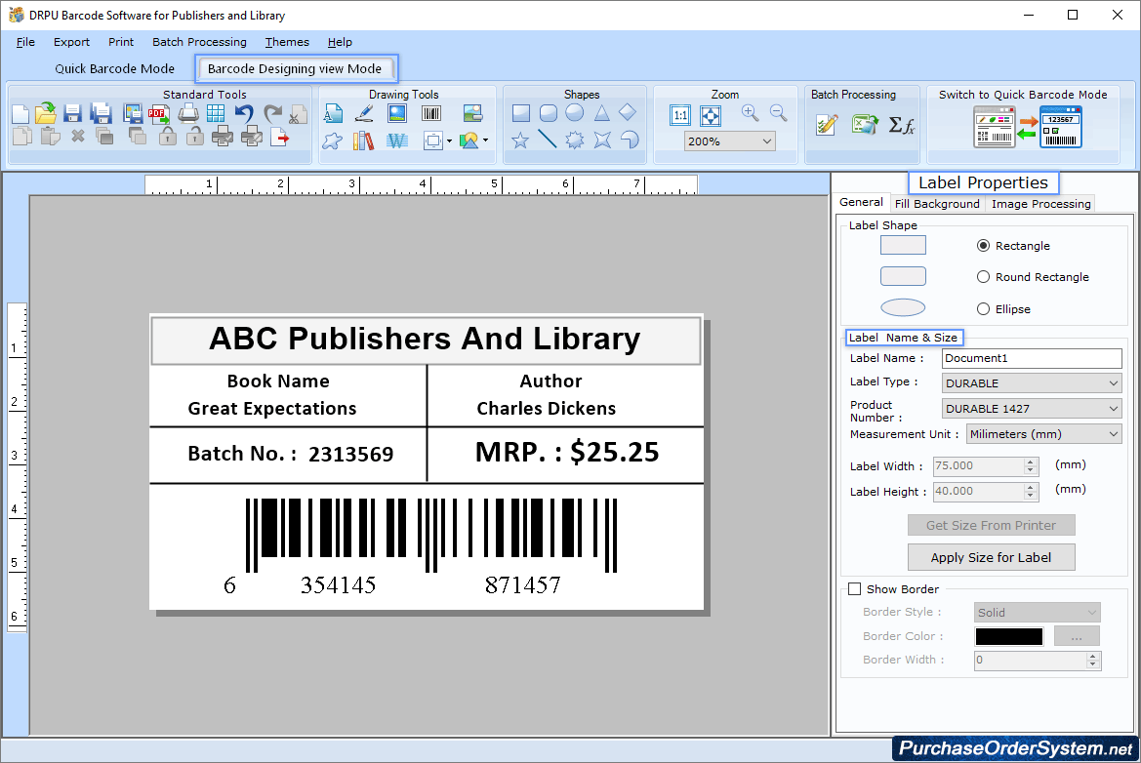Switch to Barcode Designing view Mode tab

[295, 68]
